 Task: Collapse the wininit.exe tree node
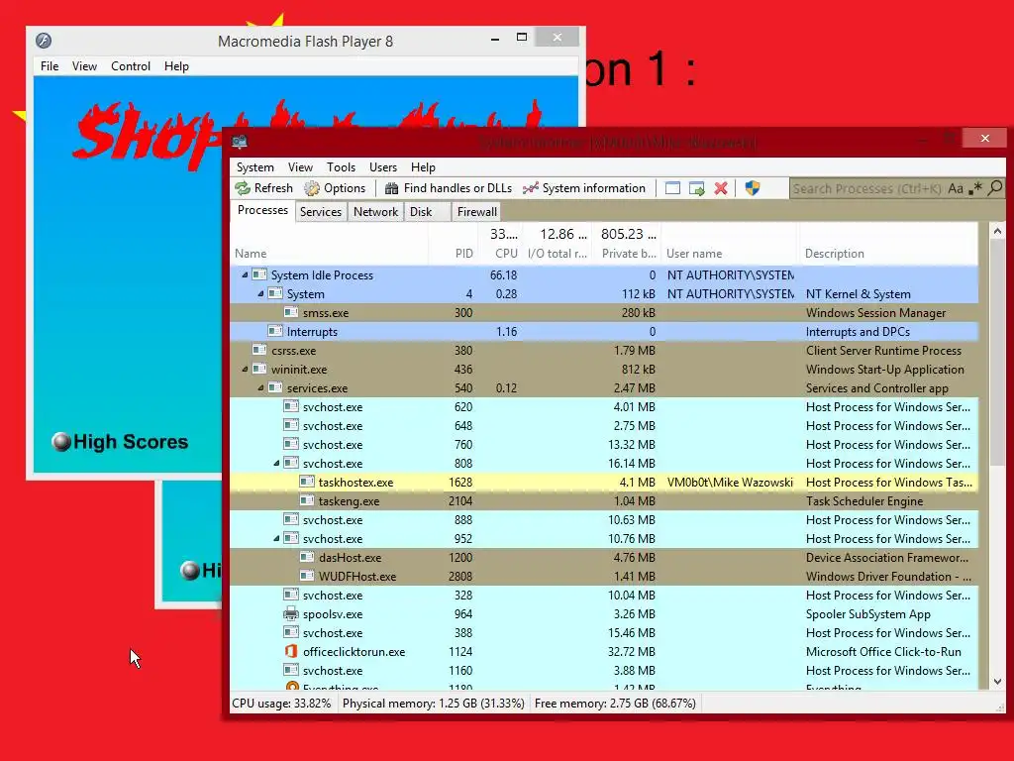coord(246,370)
